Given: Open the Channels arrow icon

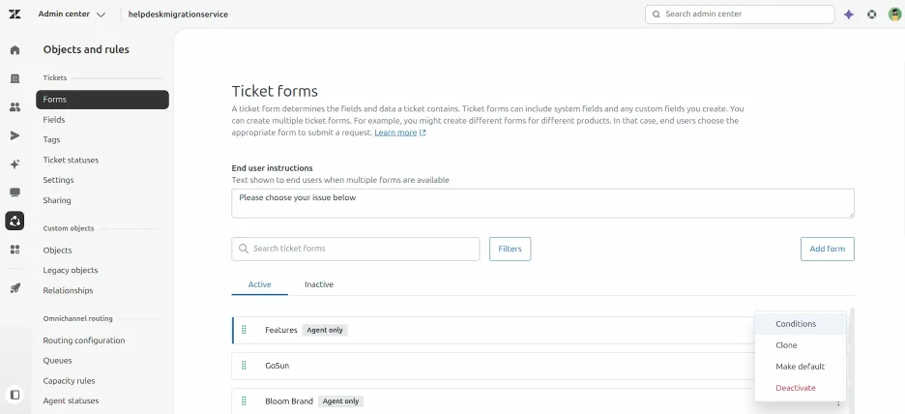Looking at the screenshot, I should click(x=15, y=135).
